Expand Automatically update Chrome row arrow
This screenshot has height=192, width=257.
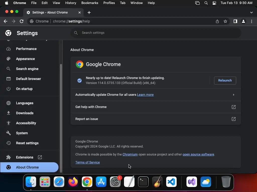click(234, 95)
